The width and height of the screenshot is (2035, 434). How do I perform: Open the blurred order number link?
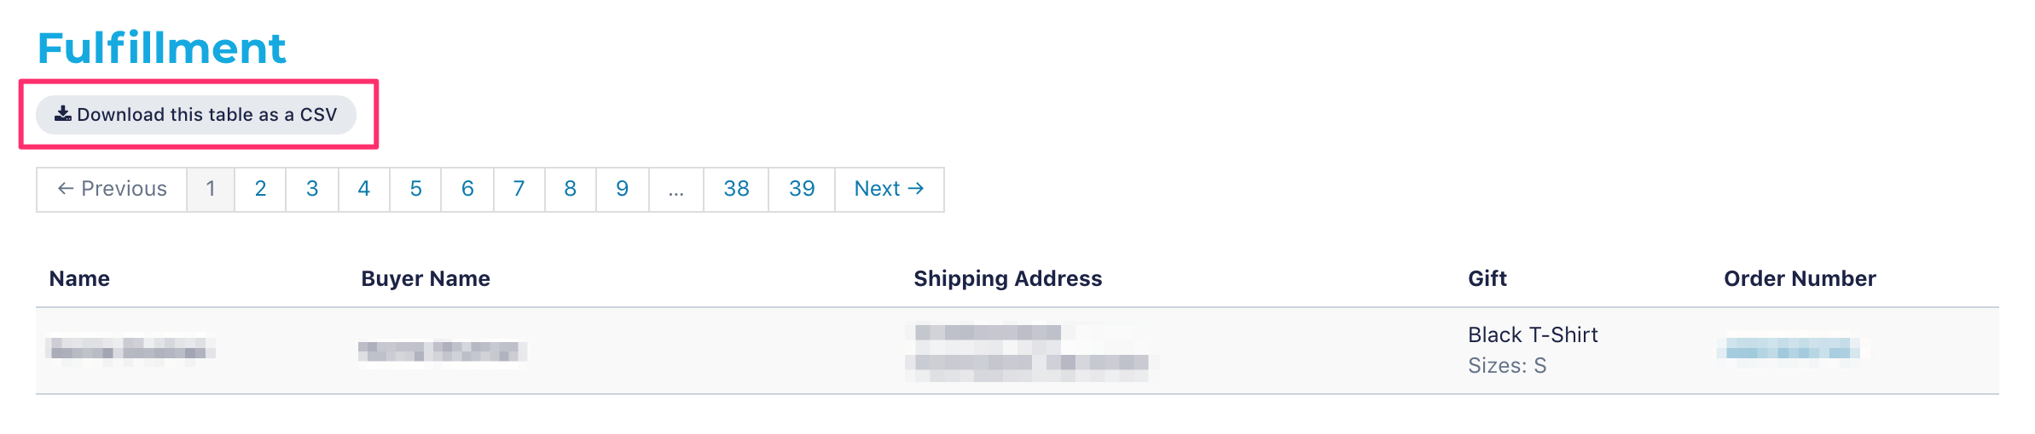click(x=1792, y=349)
